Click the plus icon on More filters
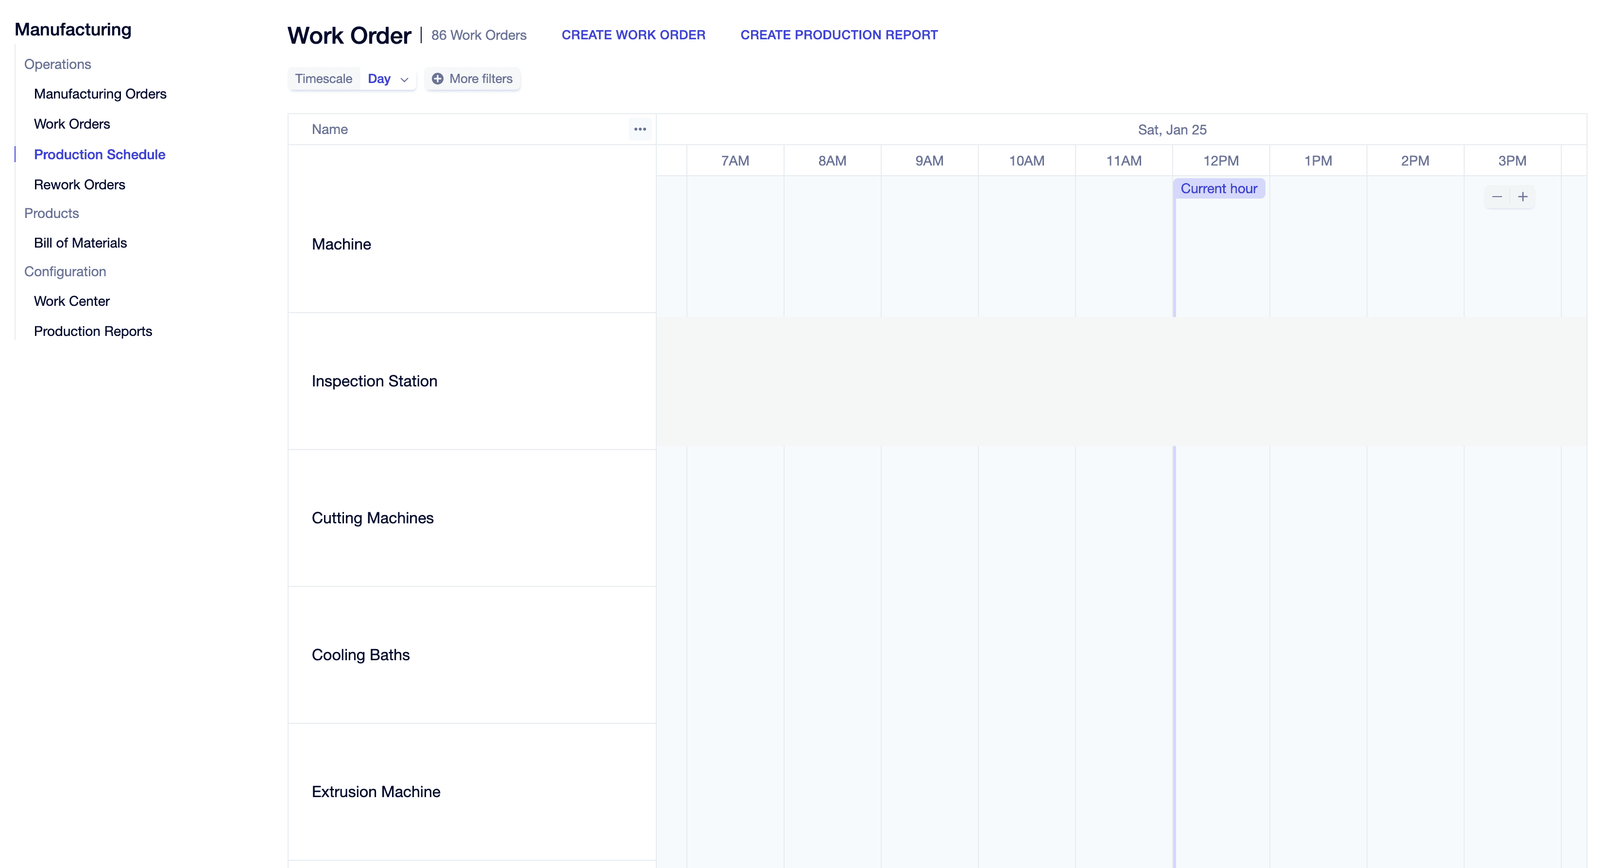The height and width of the screenshot is (868, 1606). 438,79
